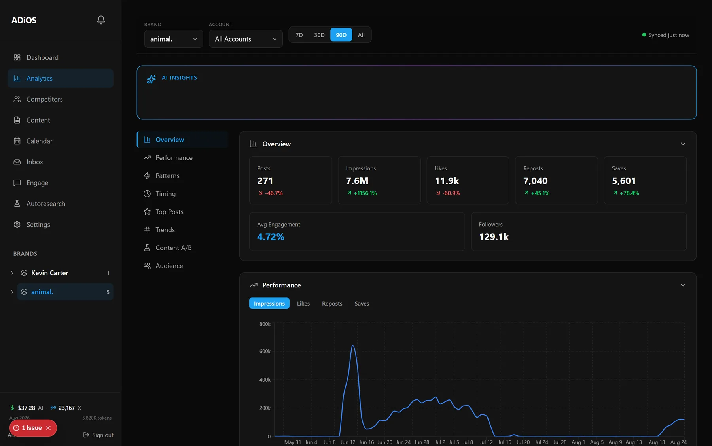Viewport: 712px width, 446px height.
Task: Switch chart to Saves tab
Action: 362,303
